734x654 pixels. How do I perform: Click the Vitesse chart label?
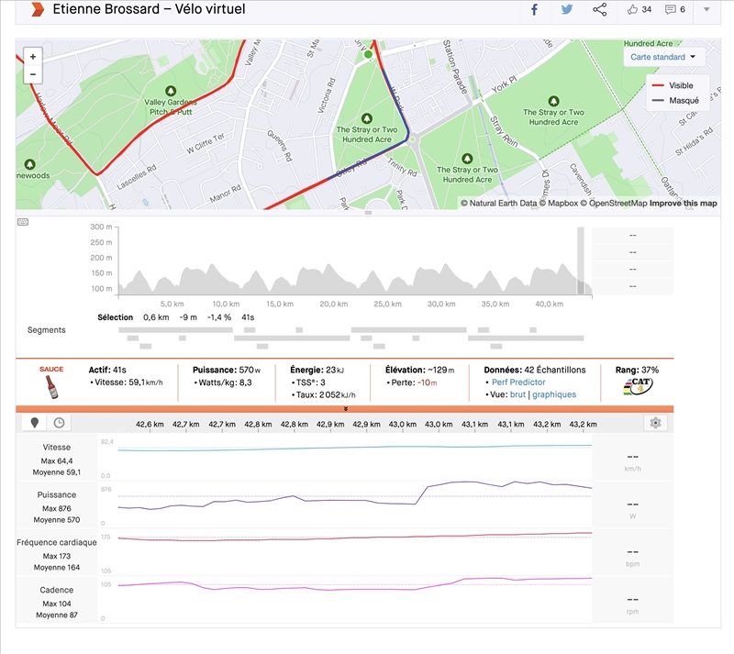(x=57, y=447)
